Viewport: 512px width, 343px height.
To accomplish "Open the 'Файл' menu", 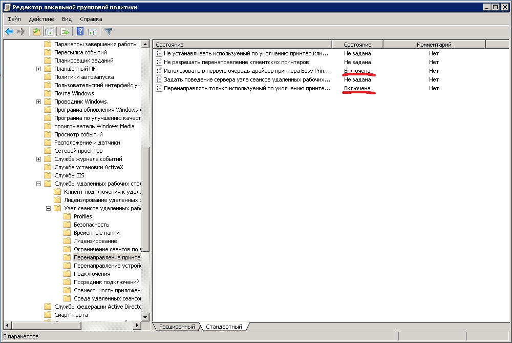I will [x=14, y=19].
